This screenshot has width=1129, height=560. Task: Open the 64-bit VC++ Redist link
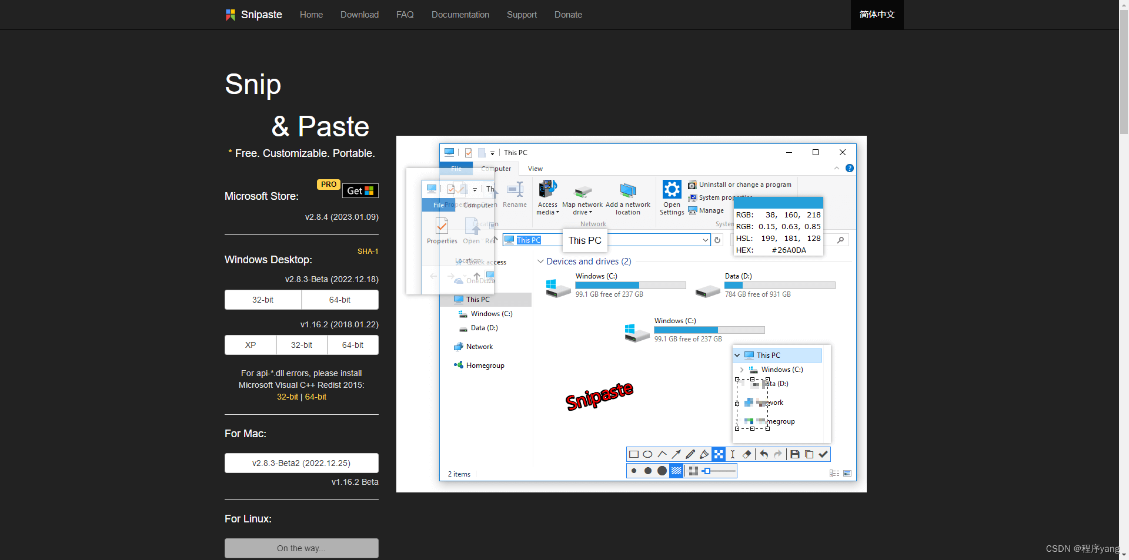[316, 397]
